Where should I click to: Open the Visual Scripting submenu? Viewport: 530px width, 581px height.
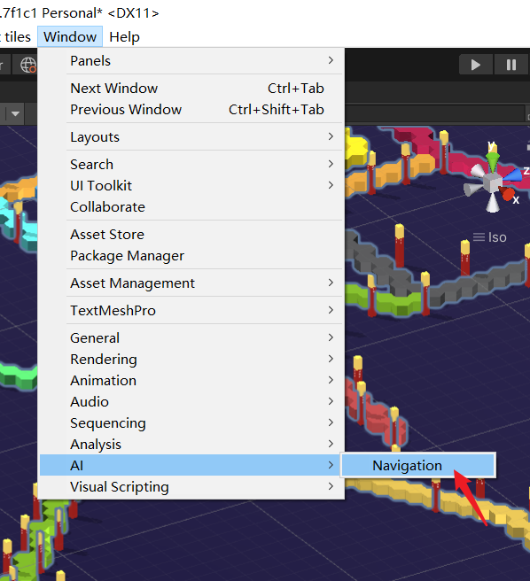click(191, 487)
